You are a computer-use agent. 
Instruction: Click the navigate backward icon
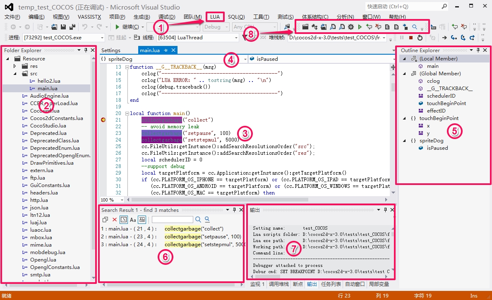(13, 27)
